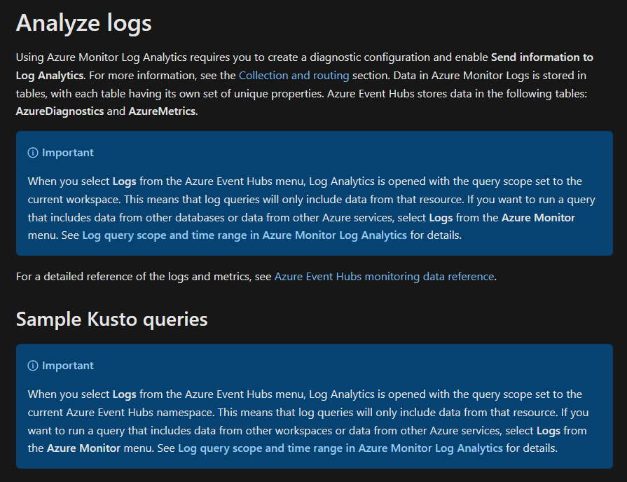
Task: Open Azure Event Hubs monitoring data reference
Action: (x=385, y=276)
